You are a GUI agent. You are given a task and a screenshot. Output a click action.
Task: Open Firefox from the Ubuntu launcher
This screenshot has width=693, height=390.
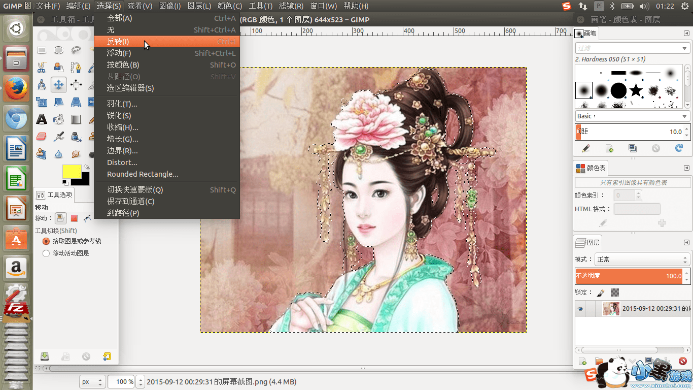point(16,87)
